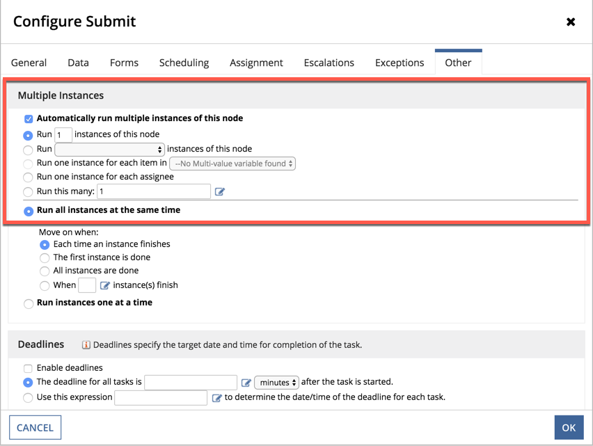Select the Run dropdown-variable instances radio
The width and height of the screenshot is (593, 446).
28,150
